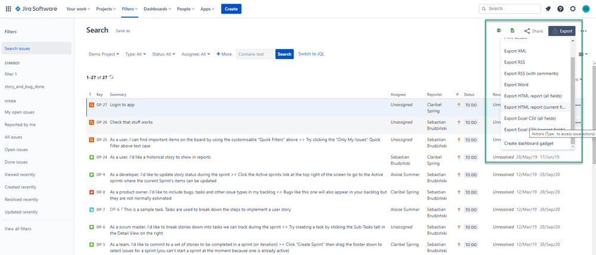Expand the Demo Project filter dropdown
The height and width of the screenshot is (255, 596).
click(104, 54)
